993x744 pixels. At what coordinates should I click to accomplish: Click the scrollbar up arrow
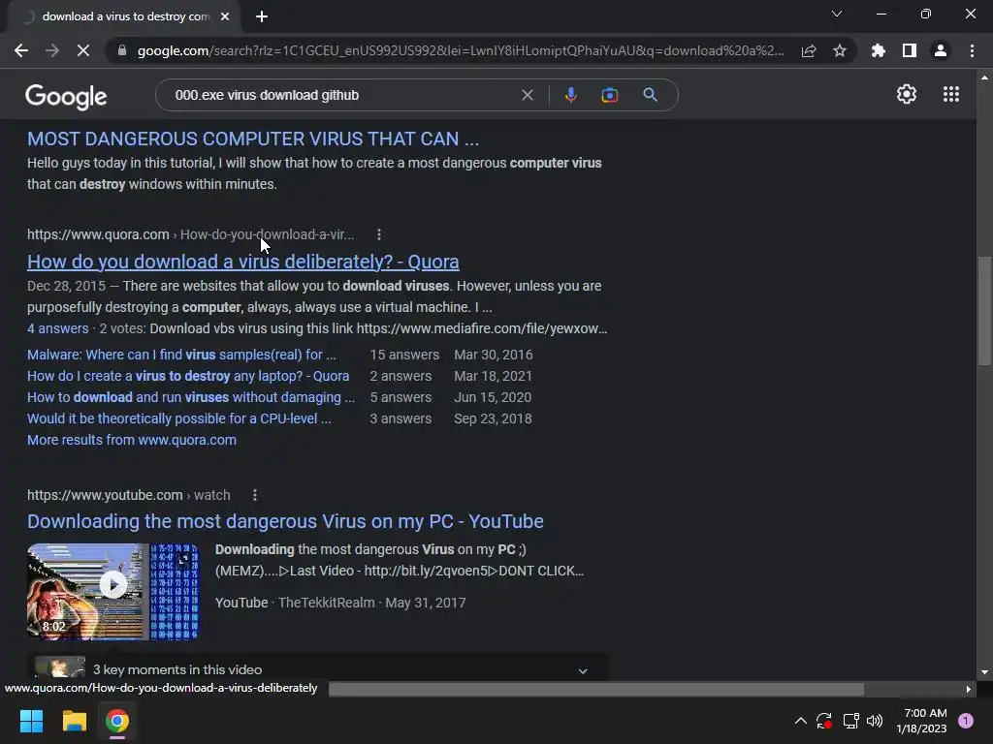point(983,77)
